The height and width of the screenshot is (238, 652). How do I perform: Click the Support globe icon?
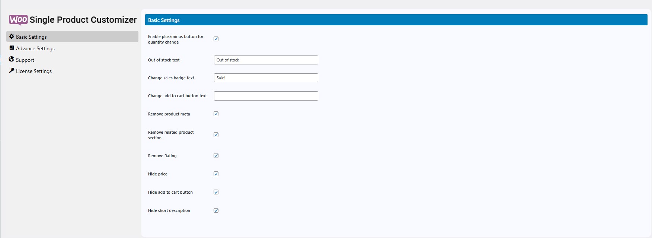(x=12, y=59)
